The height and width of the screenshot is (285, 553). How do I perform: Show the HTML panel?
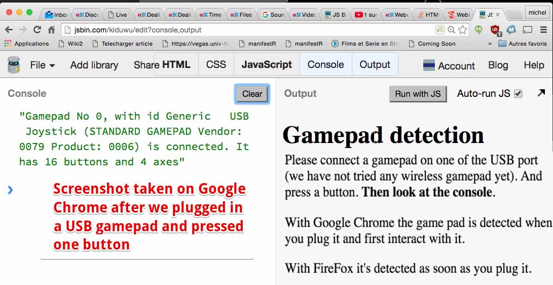[x=176, y=64]
